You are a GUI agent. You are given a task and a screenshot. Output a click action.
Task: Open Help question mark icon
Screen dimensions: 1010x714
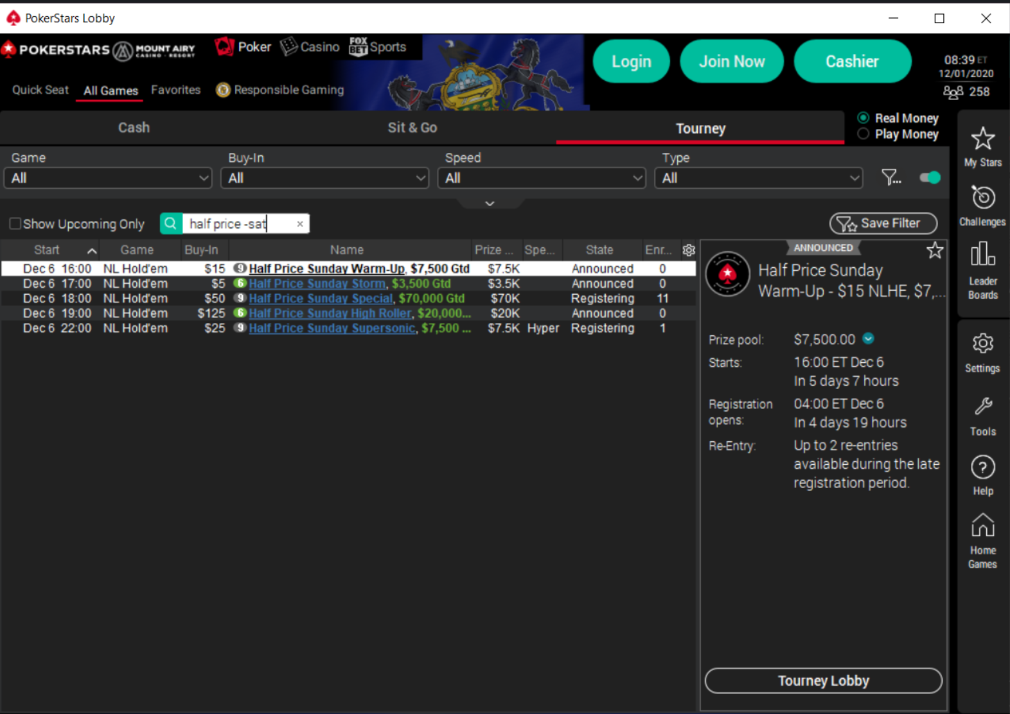(982, 475)
